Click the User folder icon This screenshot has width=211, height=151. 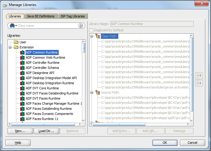point(16,42)
